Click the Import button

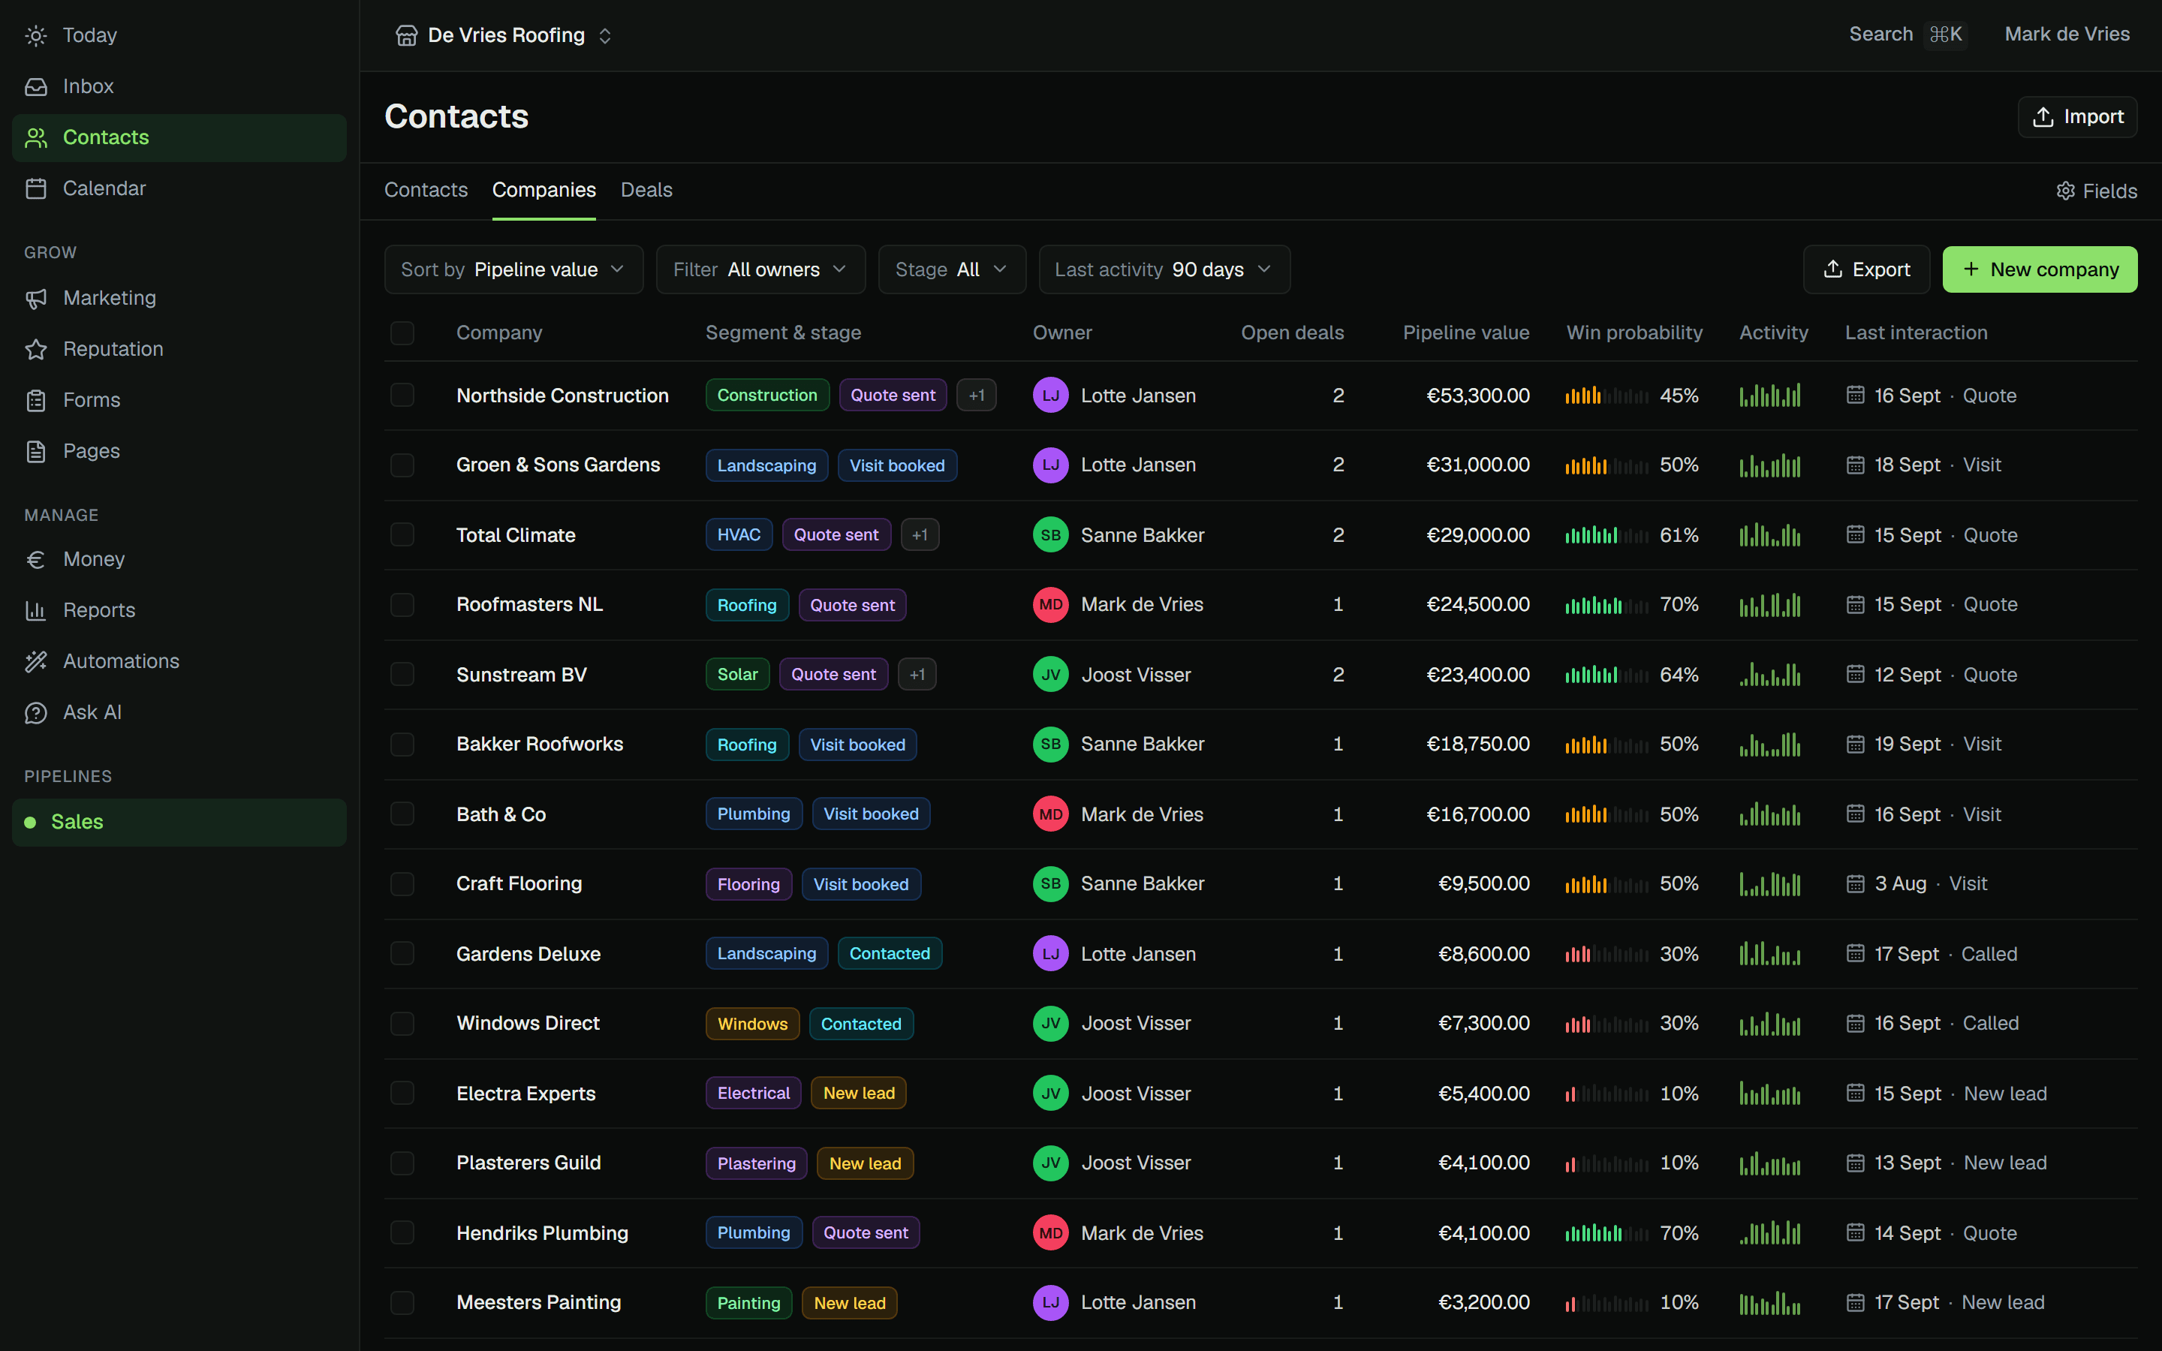click(2077, 117)
